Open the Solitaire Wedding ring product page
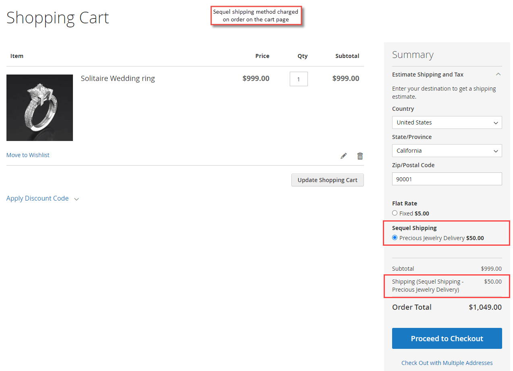 118,78
